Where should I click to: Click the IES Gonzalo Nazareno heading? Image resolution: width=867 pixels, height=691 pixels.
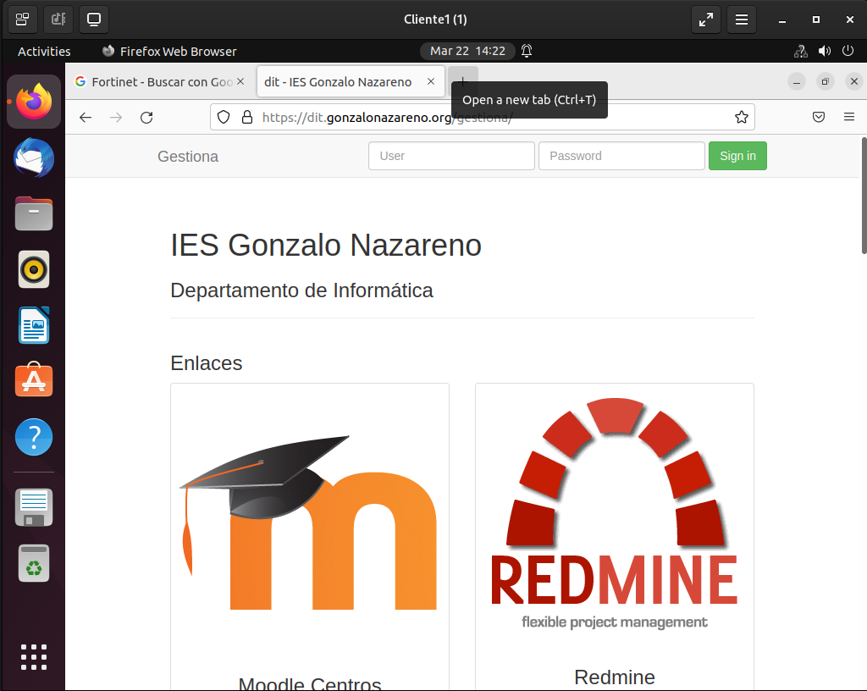click(x=326, y=245)
